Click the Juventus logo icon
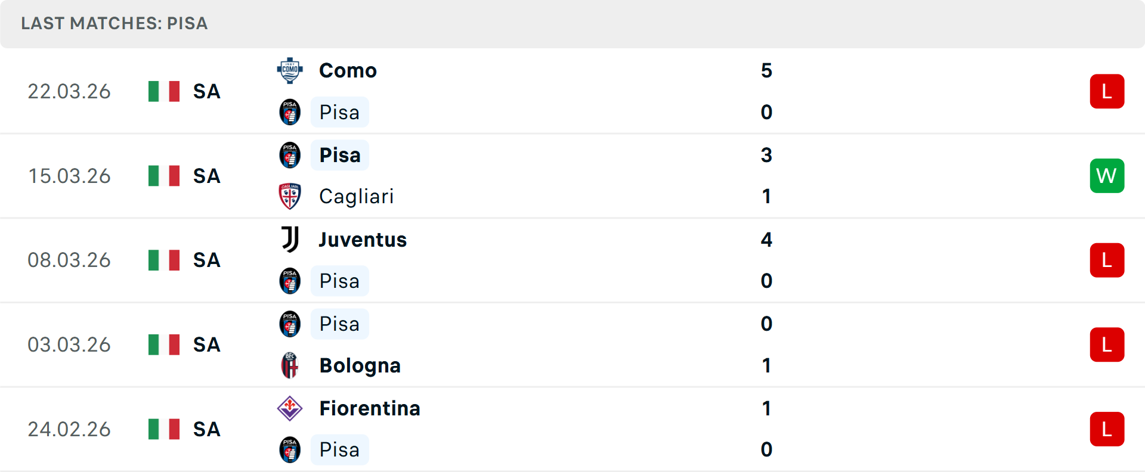Viewport: 1145px width, 472px height. [x=290, y=240]
